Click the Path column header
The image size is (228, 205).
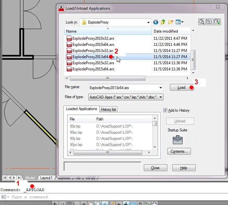(123, 119)
